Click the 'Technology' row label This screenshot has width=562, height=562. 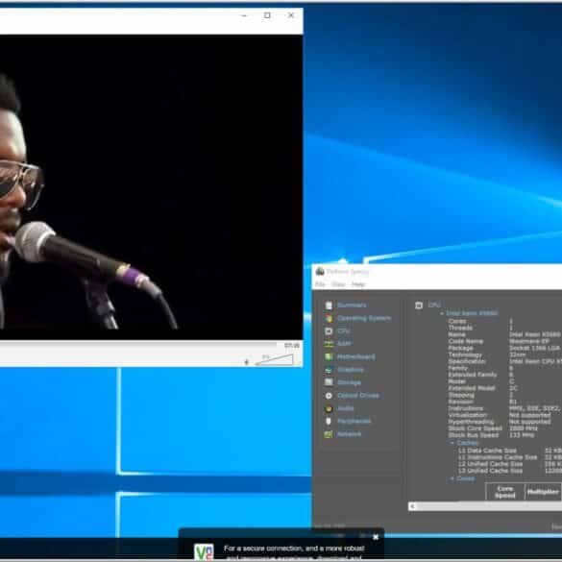(x=465, y=354)
